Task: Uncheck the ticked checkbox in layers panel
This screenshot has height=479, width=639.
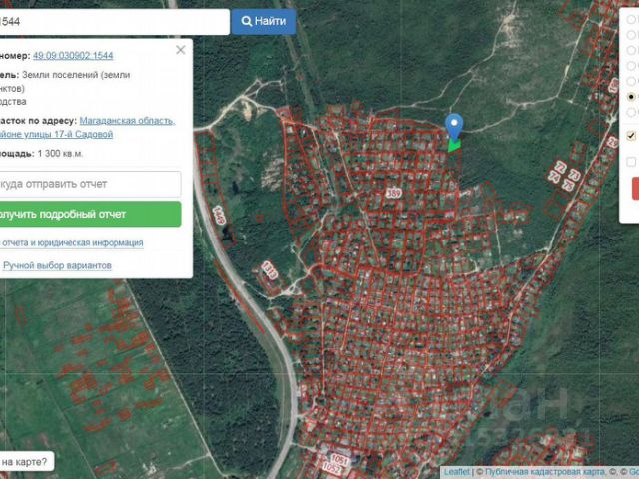Action: [631, 136]
